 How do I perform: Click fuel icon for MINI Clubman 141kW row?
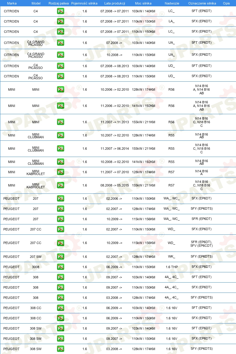[61, 162]
